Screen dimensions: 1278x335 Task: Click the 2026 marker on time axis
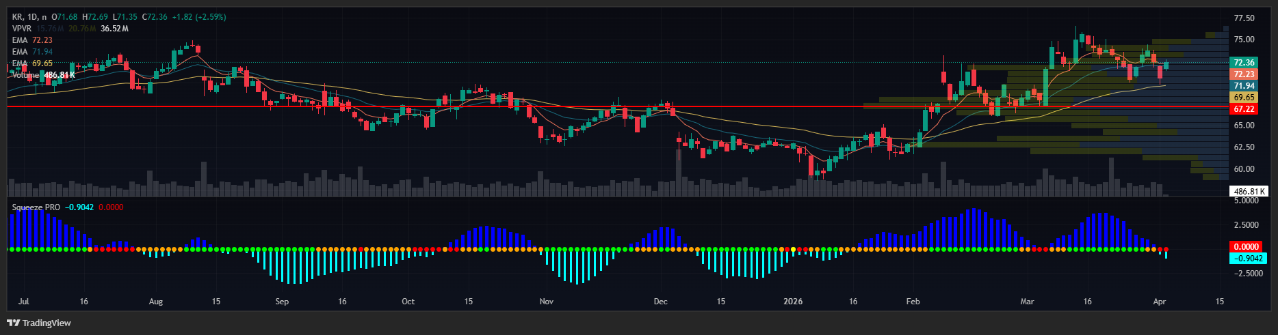pos(793,302)
